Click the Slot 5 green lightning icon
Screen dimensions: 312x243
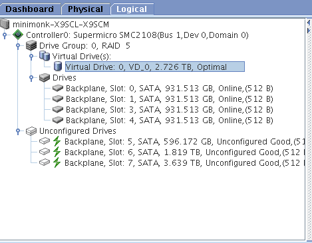coord(57,141)
